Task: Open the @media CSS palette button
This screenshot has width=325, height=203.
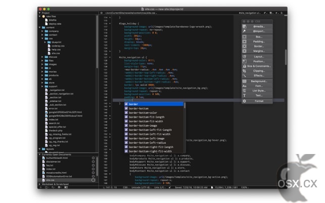Action: coord(257,27)
